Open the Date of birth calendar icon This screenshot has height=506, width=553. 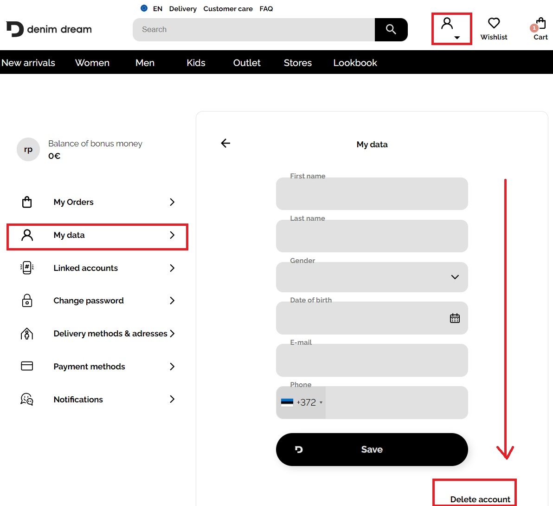tap(455, 318)
